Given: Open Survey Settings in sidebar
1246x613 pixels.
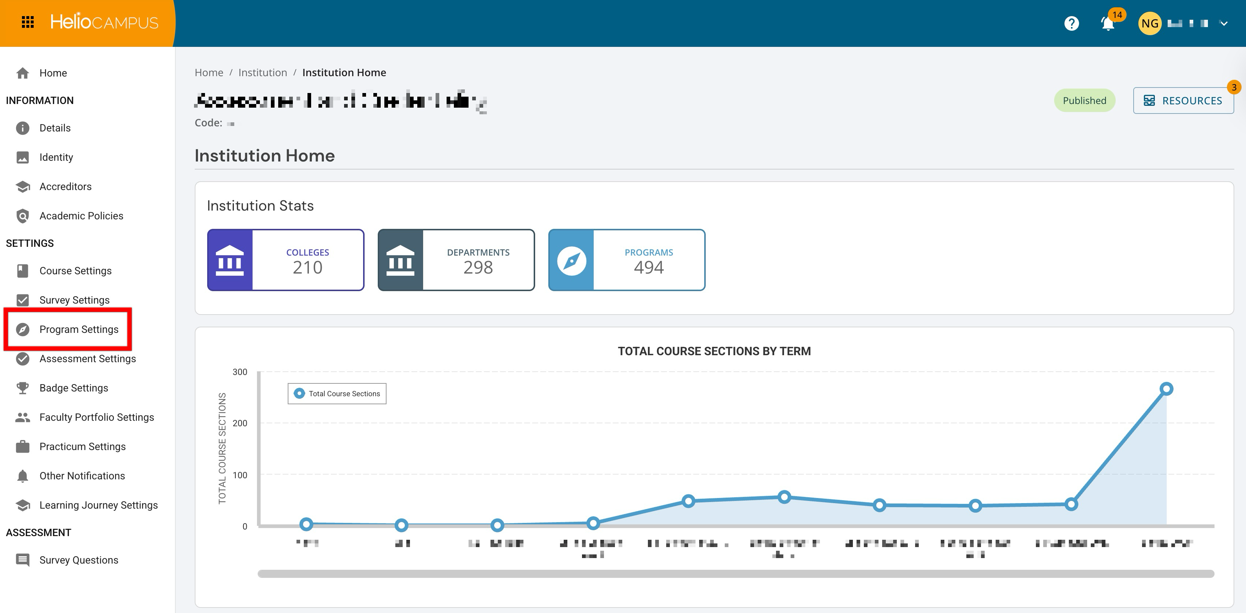Looking at the screenshot, I should pyautogui.click(x=74, y=300).
